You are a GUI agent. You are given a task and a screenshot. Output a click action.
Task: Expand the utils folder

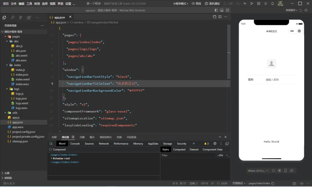[x=5, y=113]
